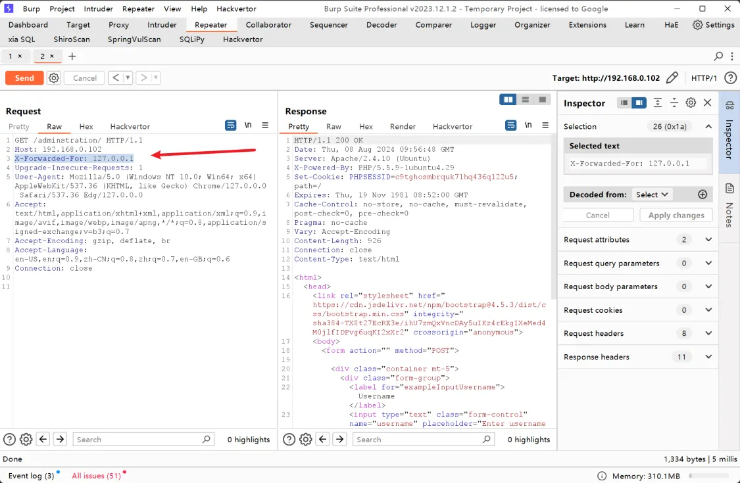Switch to the Intruder main tab
Viewport: 740px width, 483px height.
tap(162, 25)
